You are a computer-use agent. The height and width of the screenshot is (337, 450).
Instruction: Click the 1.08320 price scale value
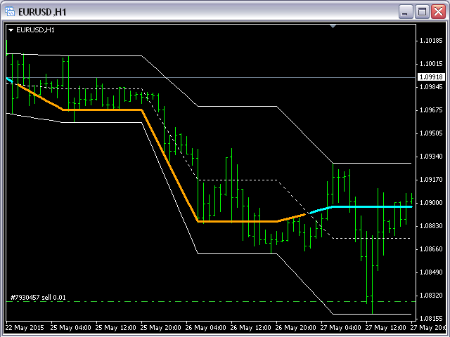coord(431,296)
